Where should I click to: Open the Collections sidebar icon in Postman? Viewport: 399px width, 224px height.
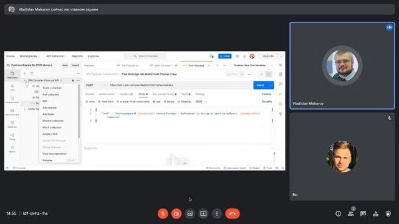tap(12, 75)
